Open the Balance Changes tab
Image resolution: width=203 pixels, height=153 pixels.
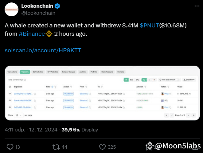[68, 72]
